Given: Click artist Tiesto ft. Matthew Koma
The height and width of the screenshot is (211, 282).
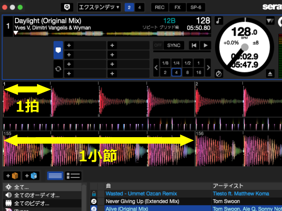Looking at the screenshot, I should (241, 193).
